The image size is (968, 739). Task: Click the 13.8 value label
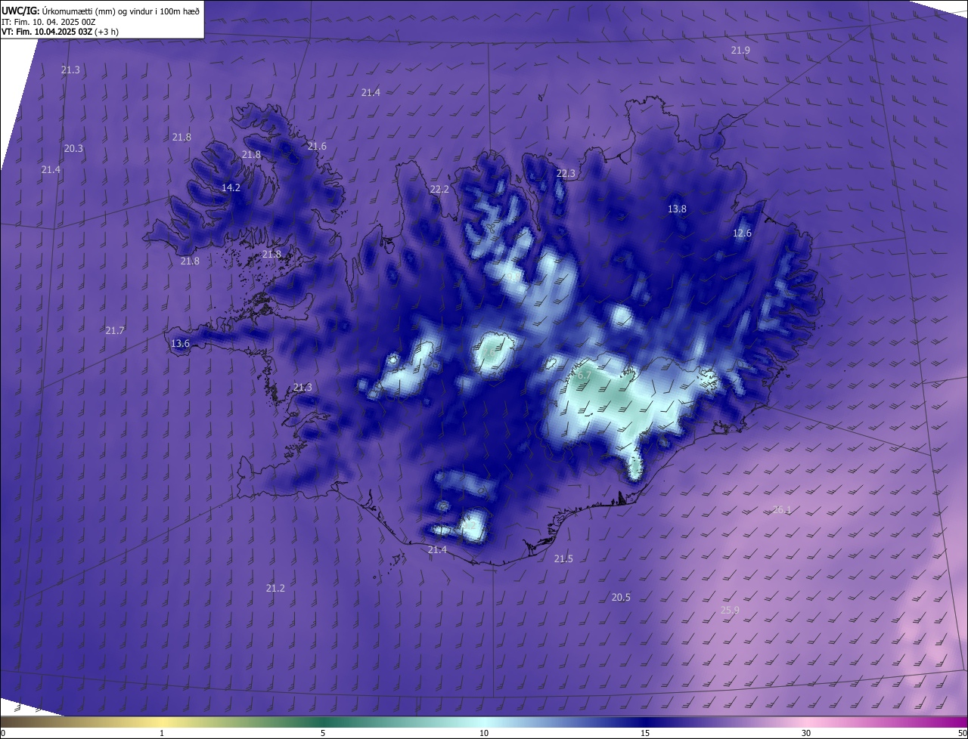677,209
